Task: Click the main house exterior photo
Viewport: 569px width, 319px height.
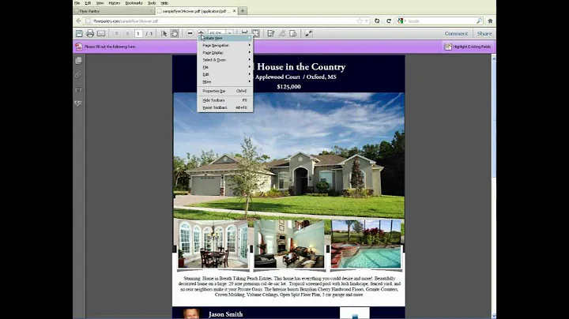Action: (x=289, y=155)
